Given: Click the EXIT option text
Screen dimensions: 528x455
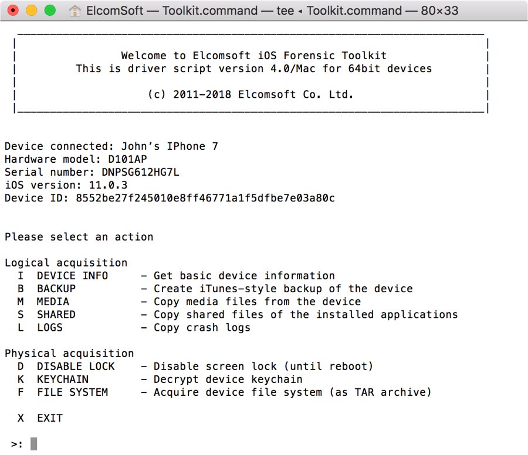Looking at the screenshot, I should pyautogui.click(x=50, y=418).
